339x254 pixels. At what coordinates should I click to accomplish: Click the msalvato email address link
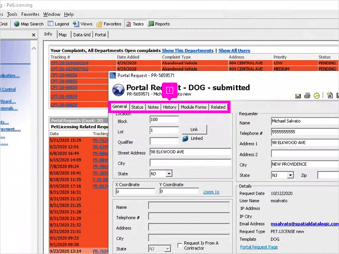click(x=304, y=224)
